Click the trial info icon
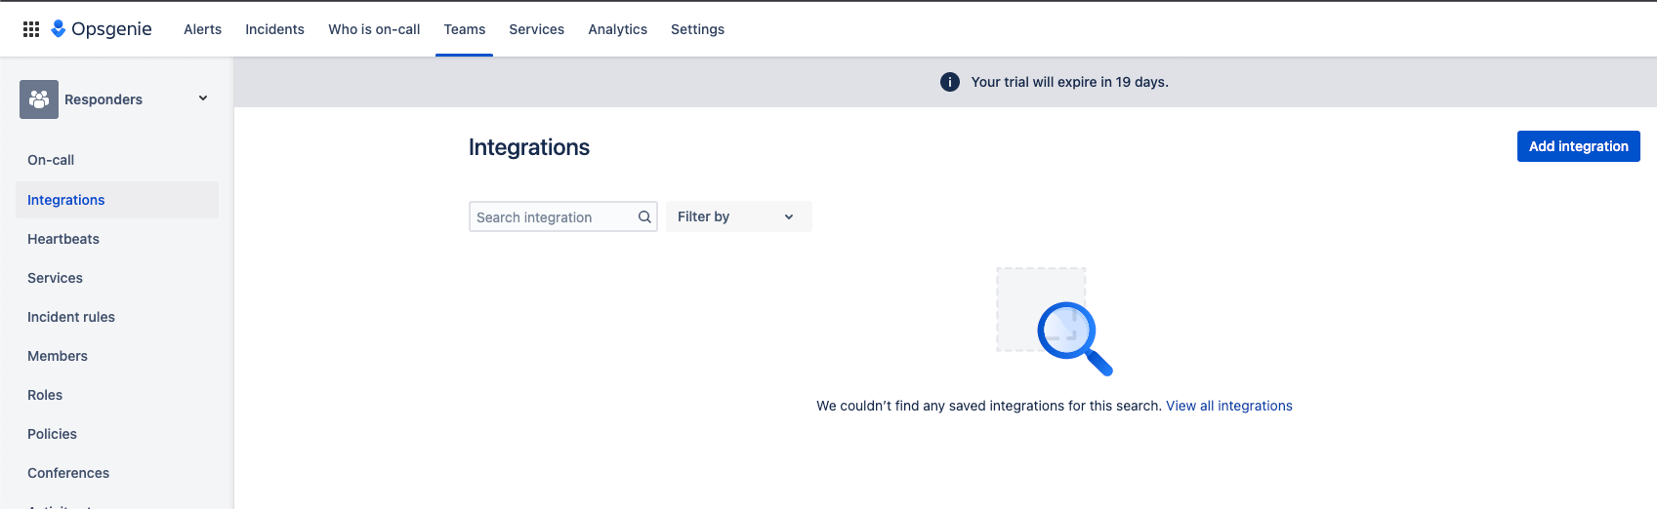The height and width of the screenshot is (509, 1657). (949, 82)
